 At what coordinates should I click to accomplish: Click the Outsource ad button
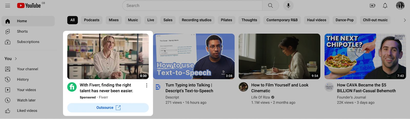click(x=108, y=108)
